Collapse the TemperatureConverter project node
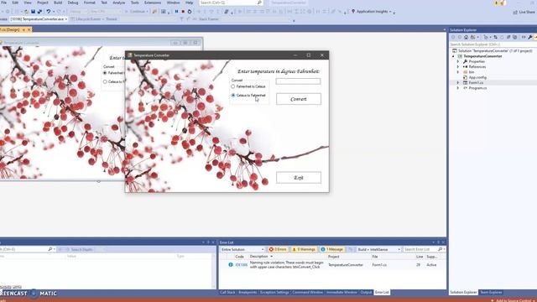Image resolution: width=537 pixels, height=302 pixels. pyautogui.click(x=453, y=56)
